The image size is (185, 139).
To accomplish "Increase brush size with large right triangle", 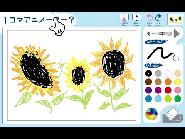I will tap(177, 34).
